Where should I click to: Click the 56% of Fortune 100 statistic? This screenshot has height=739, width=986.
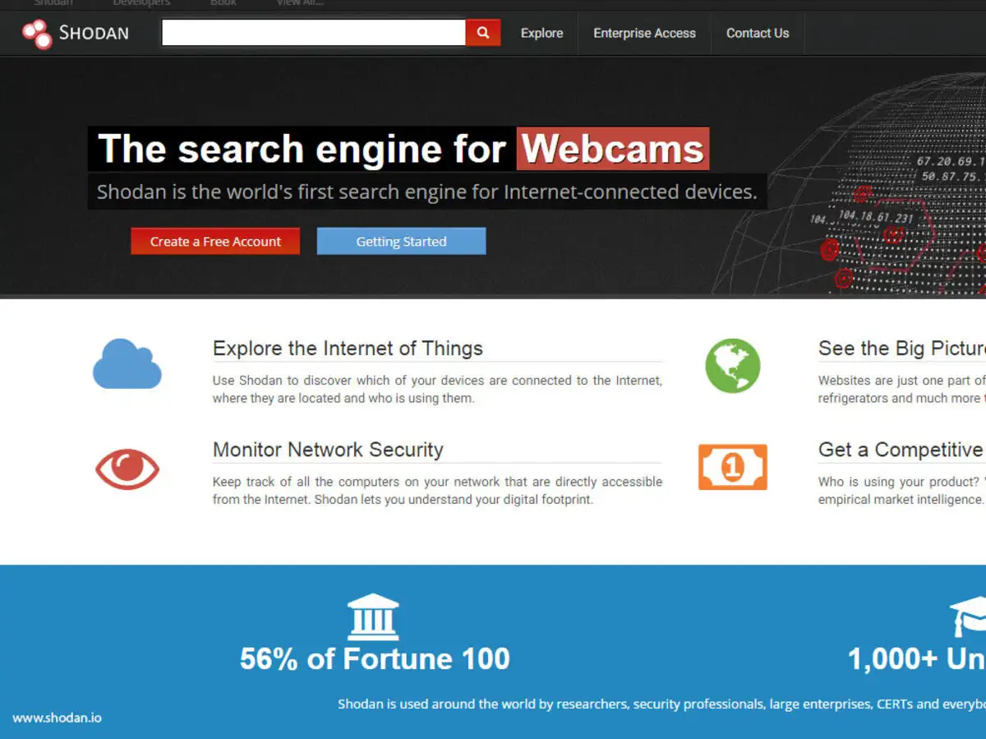375,658
